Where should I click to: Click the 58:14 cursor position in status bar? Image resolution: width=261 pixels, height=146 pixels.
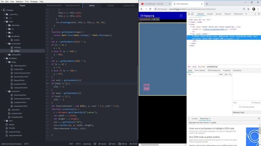tap(26, 144)
